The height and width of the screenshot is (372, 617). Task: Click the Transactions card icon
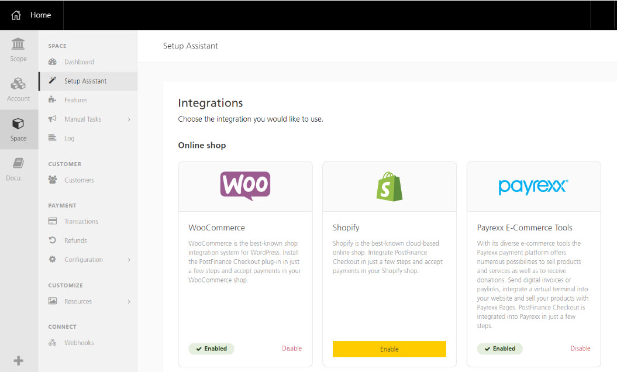(x=52, y=221)
